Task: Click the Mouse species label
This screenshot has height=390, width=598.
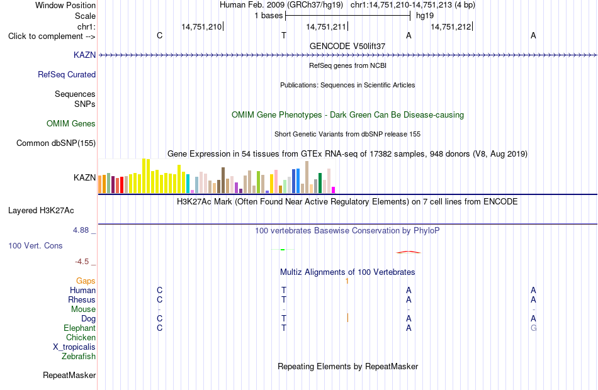Action: pos(83,309)
